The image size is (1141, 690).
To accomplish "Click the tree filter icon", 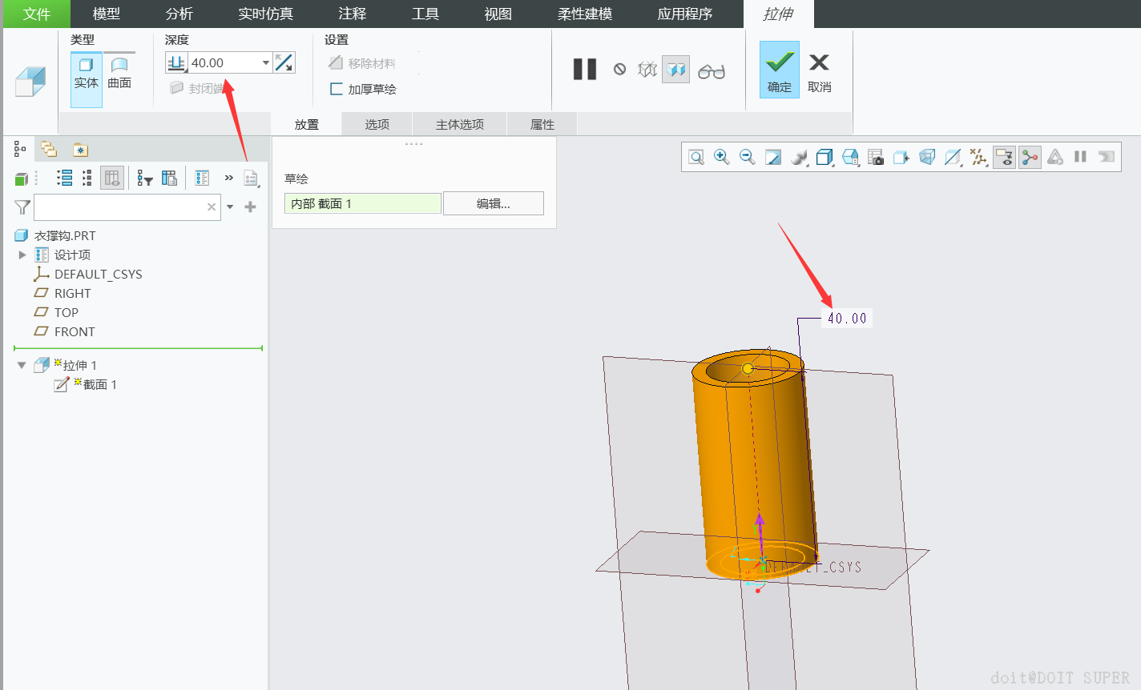I will click(22, 207).
